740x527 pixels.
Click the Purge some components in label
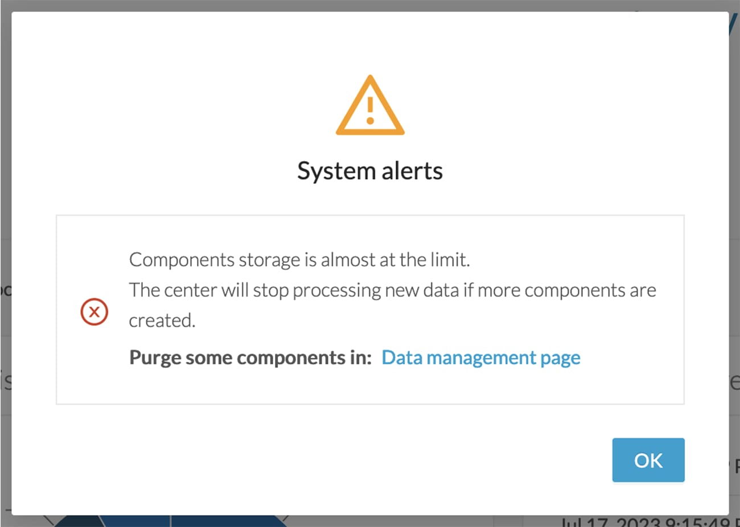pos(250,357)
